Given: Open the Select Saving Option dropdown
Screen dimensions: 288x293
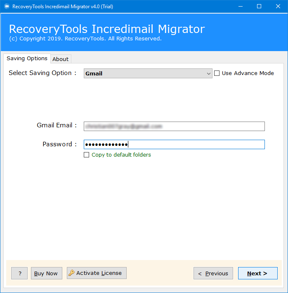Looking at the screenshot, I should (148, 73).
